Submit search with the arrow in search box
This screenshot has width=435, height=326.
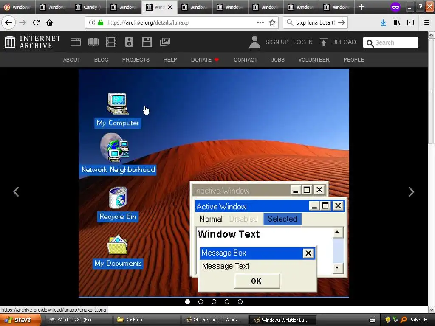click(342, 22)
